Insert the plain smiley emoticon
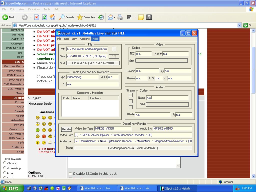 click(44, 117)
